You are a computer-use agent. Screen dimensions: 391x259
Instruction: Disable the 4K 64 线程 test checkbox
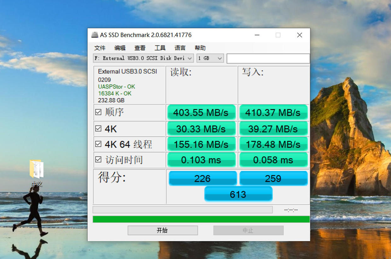[98, 144]
